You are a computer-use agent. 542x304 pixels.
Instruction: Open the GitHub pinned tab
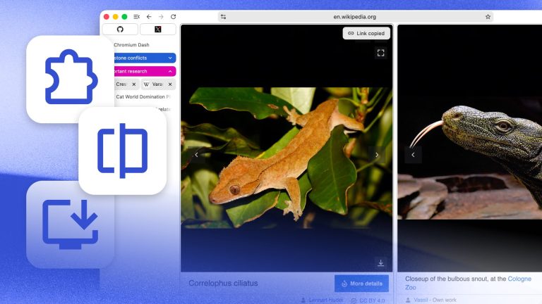[x=120, y=30]
